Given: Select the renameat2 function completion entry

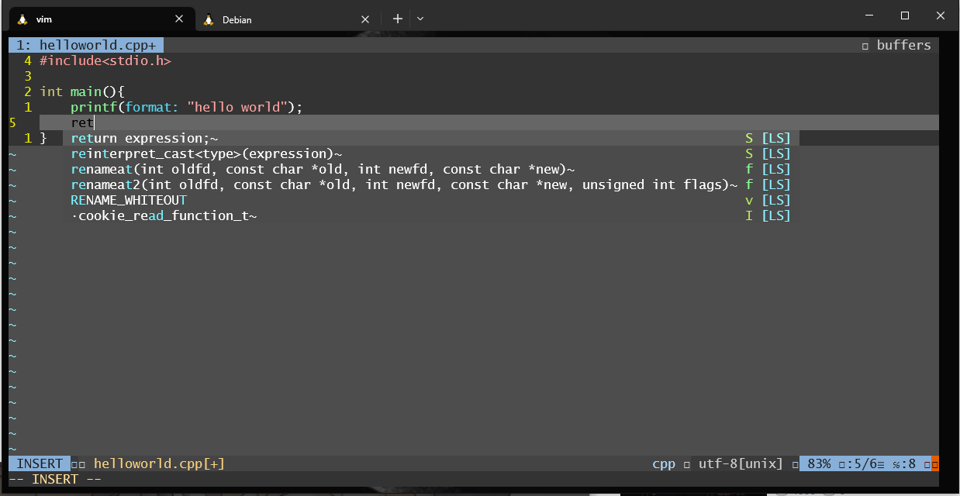Looking at the screenshot, I should click(403, 184).
